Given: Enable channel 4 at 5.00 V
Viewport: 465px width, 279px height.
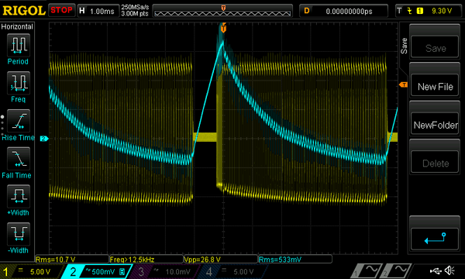Looking at the screenshot, I should click(232, 271).
